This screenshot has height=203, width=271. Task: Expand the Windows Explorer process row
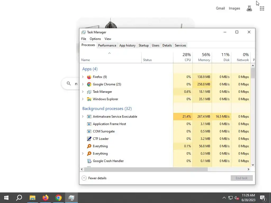pos(83,99)
